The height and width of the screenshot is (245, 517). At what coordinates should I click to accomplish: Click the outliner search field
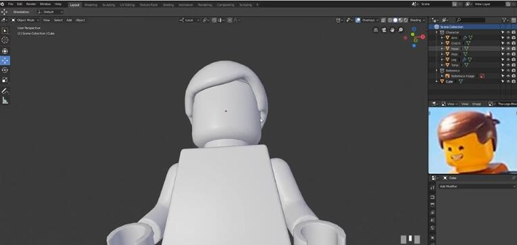470,20
